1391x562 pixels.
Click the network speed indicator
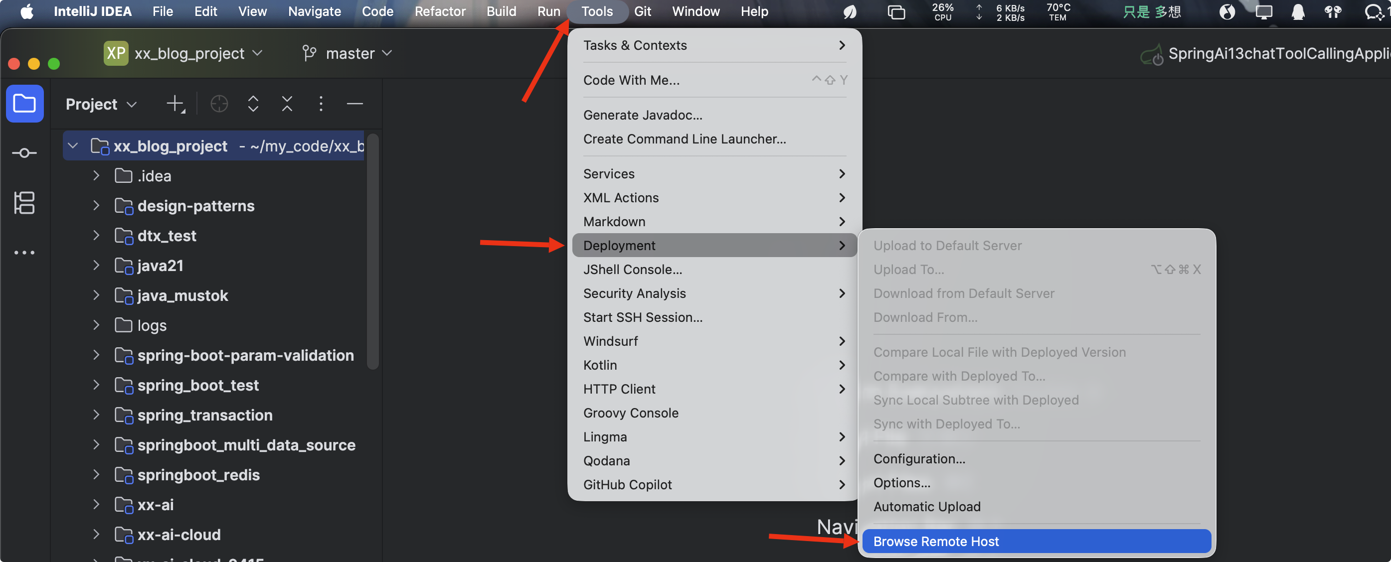coord(1002,12)
